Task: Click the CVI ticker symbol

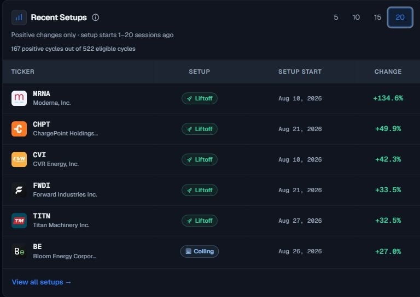Action: click(39, 155)
